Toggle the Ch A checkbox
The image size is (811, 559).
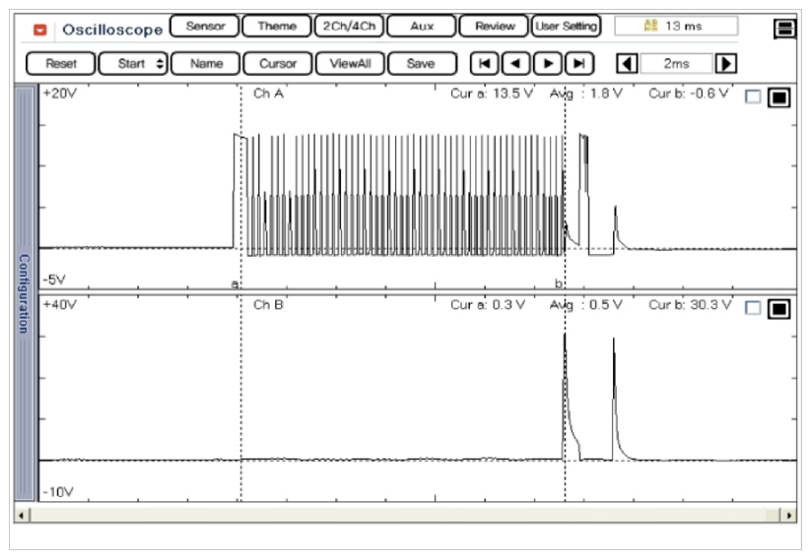pyautogui.click(x=754, y=97)
